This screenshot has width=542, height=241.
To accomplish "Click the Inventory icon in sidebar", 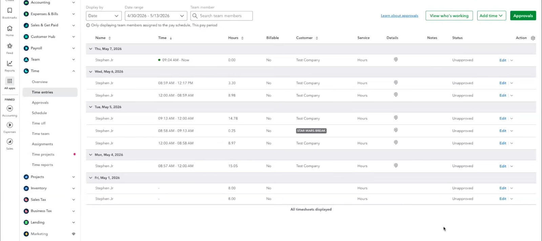I will tap(26, 188).
